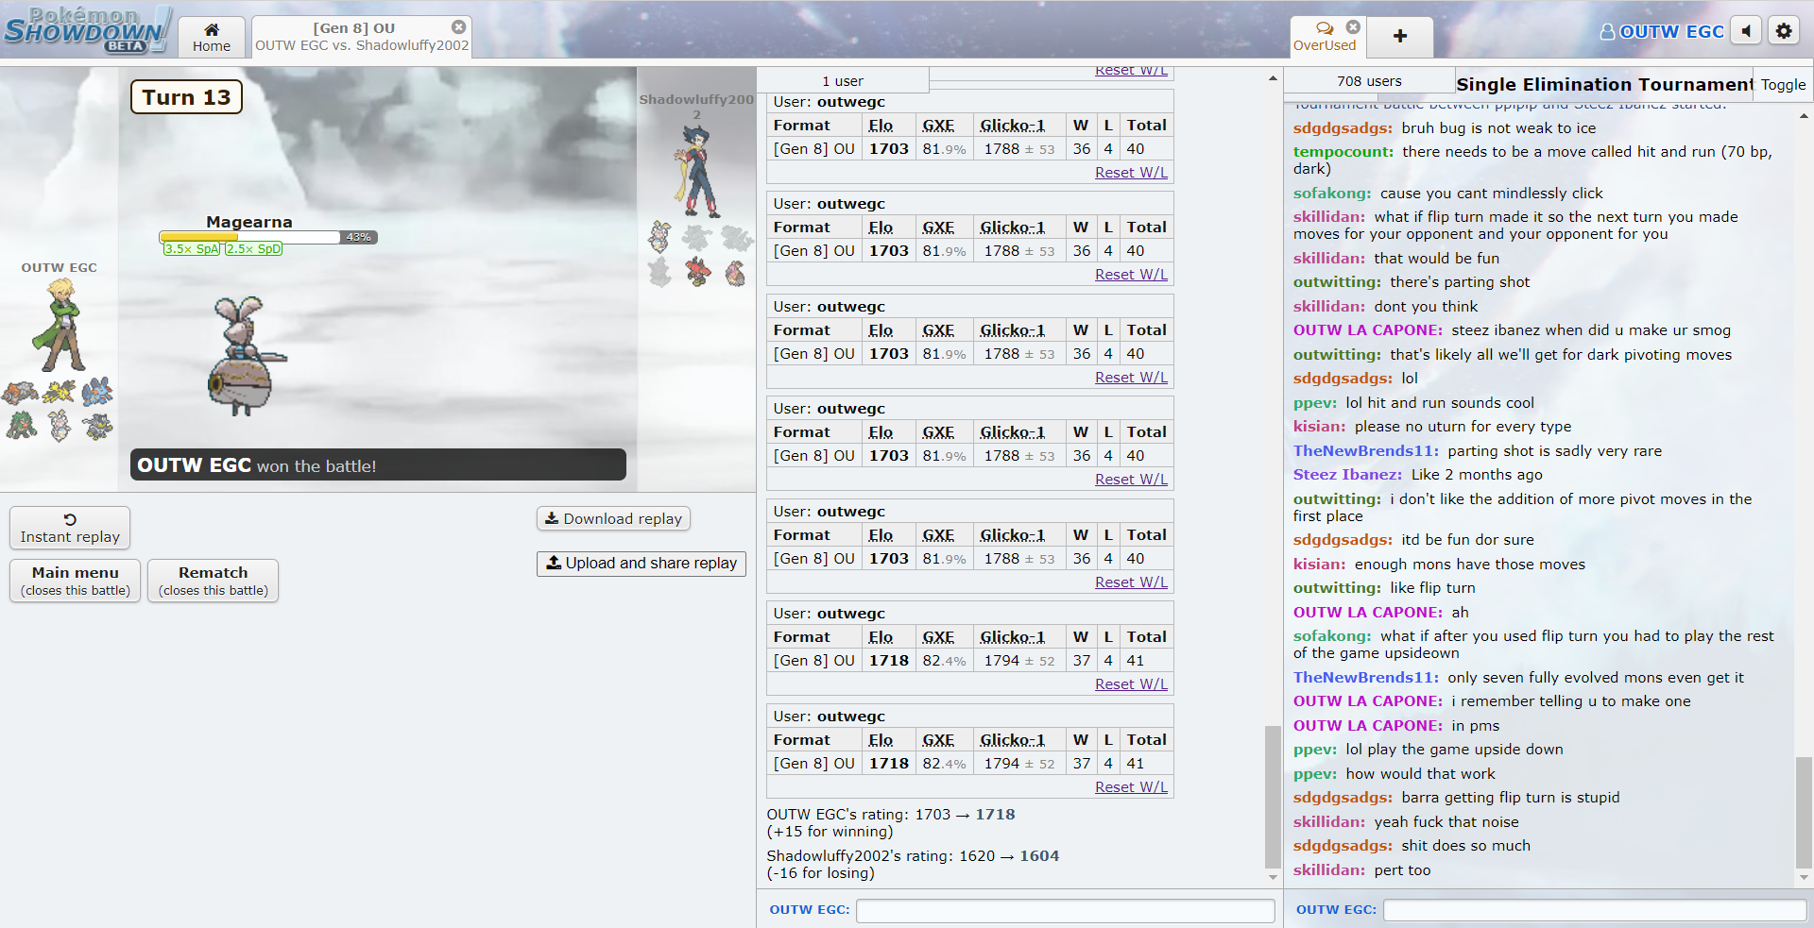
Task: Click the room chat scroll-down arrow
Action: [x=1804, y=878]
